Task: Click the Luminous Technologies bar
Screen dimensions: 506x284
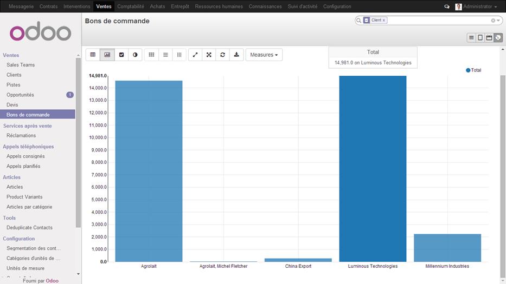Action: [373, 169]
